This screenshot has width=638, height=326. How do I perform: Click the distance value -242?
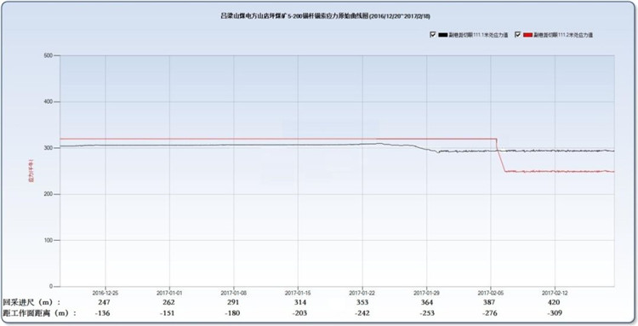(x=362, y=313)
